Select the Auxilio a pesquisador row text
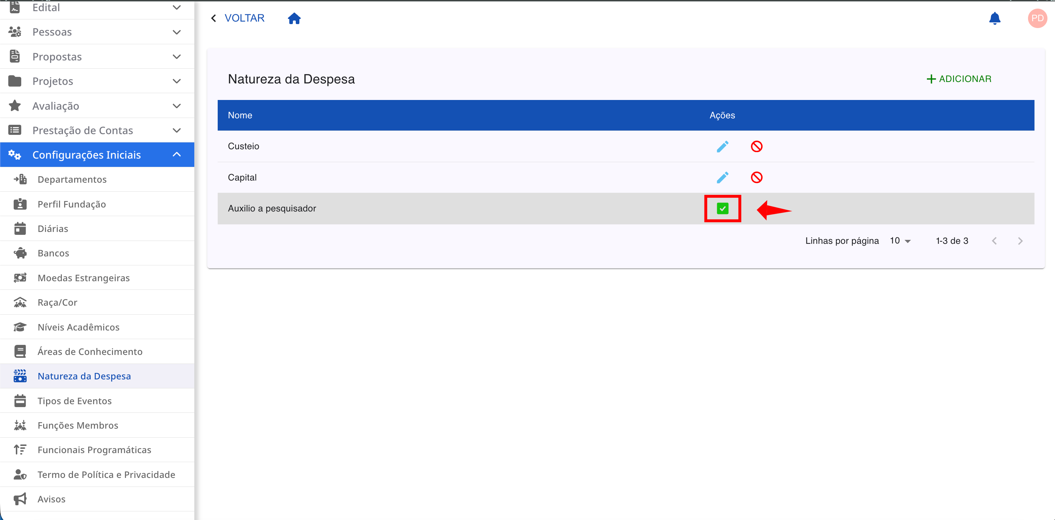Image resolution: width=1055 pixels, height=520 pixels. [x=272, y=209]
